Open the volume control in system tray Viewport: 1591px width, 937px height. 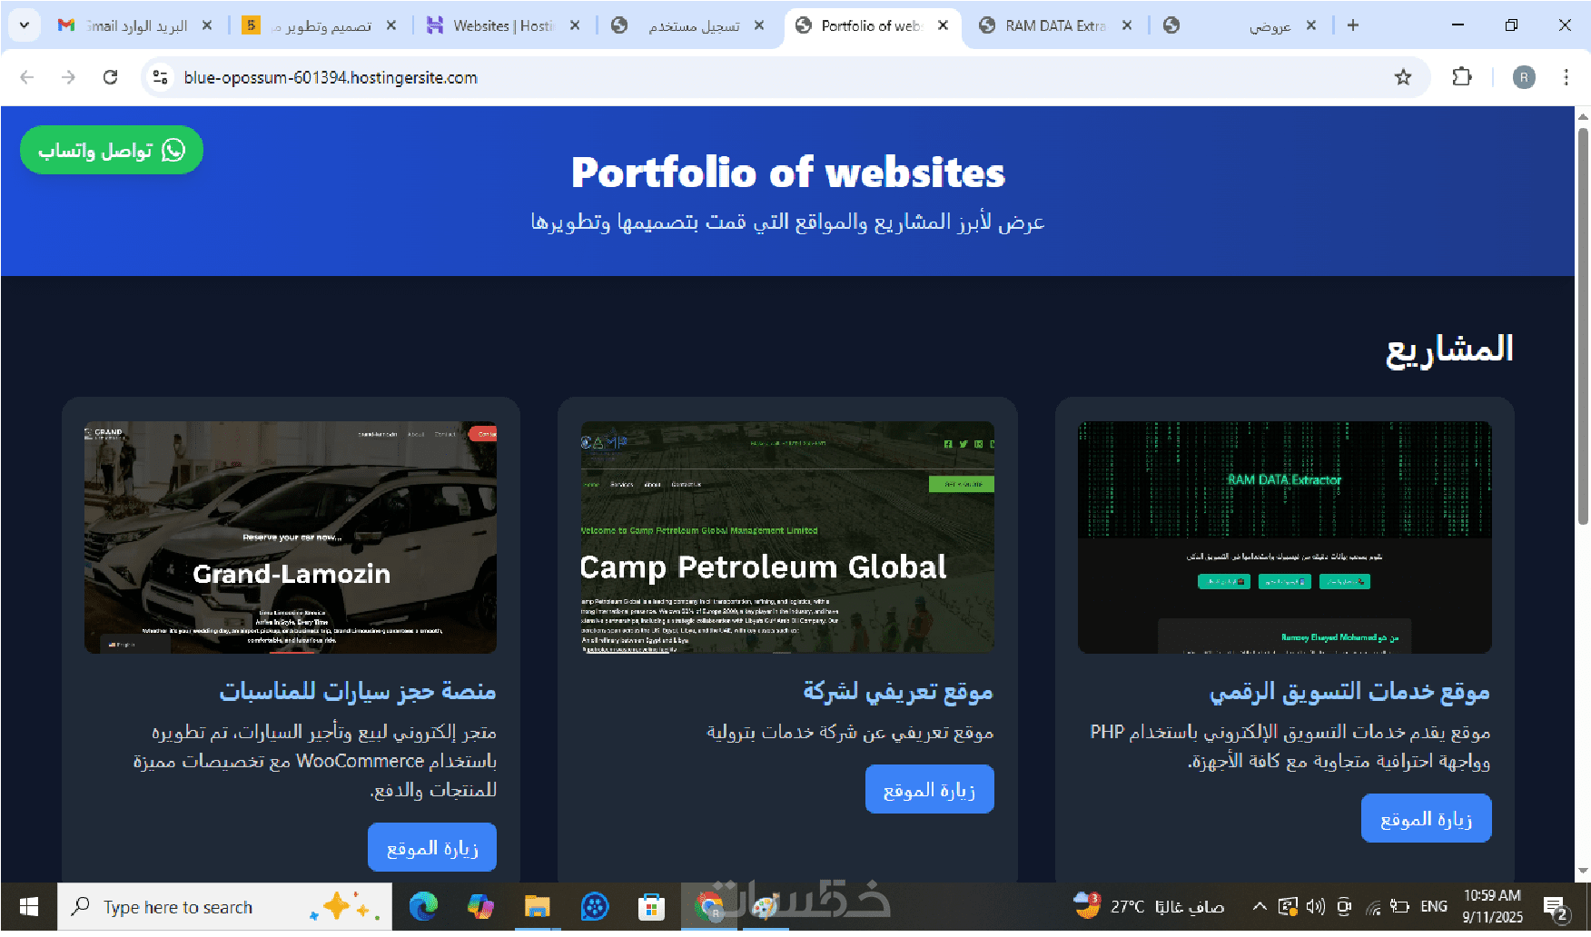tap(1315, 906)
